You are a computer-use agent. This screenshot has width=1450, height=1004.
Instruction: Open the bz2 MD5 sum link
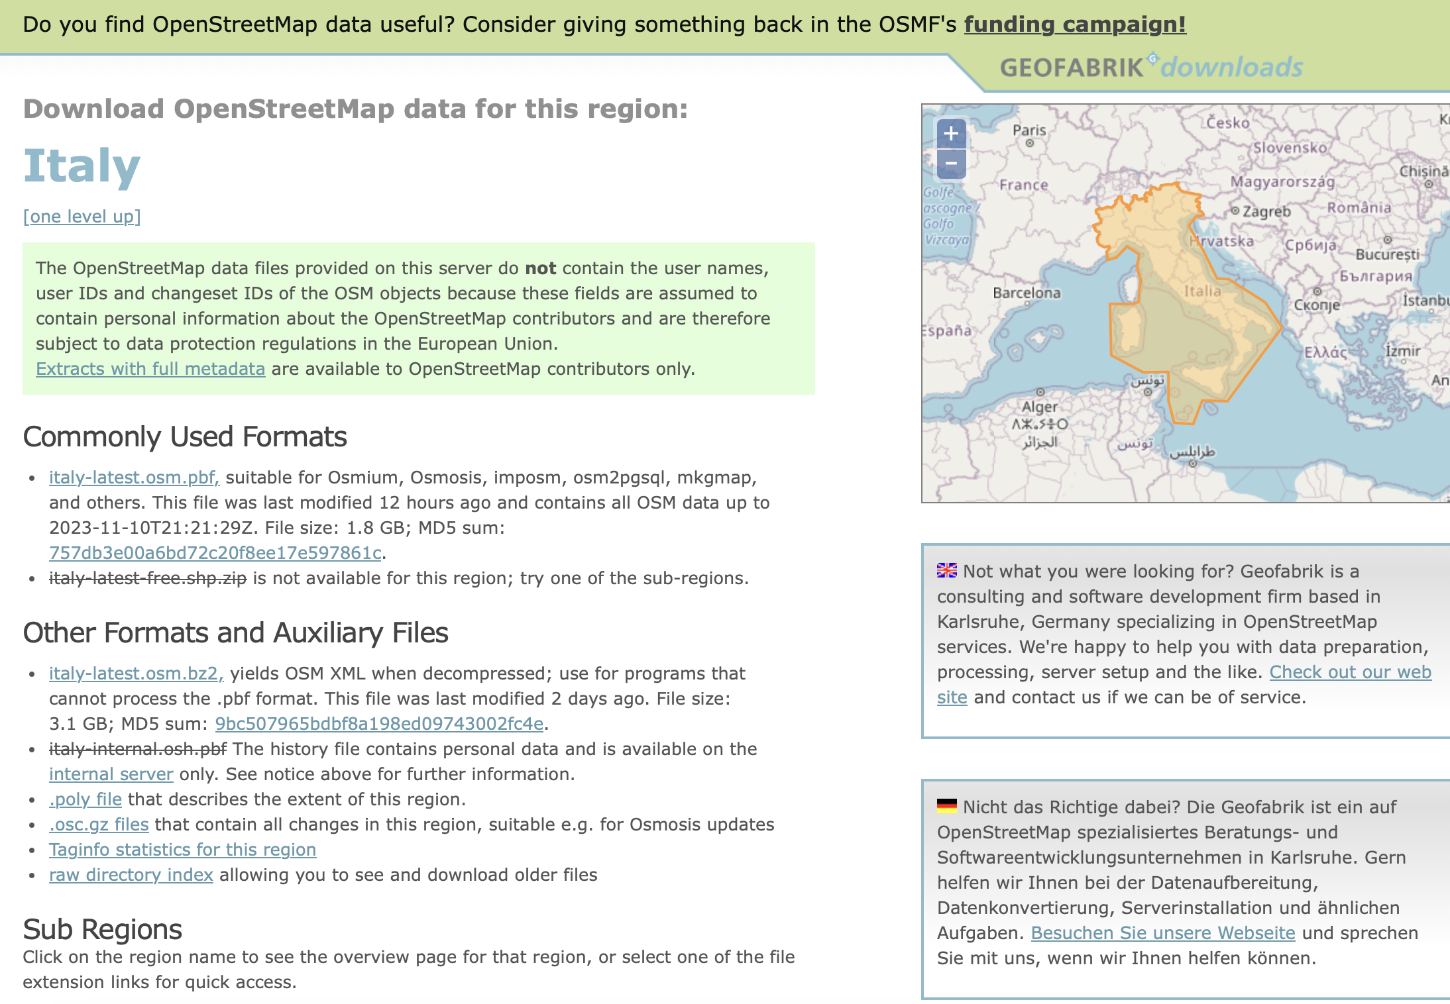[379, 724]
